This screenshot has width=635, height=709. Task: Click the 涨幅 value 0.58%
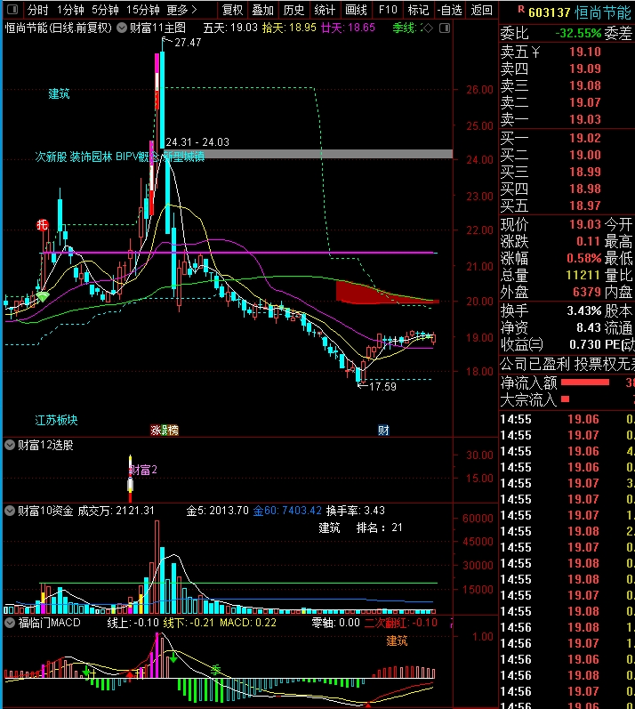click(584, 258)
